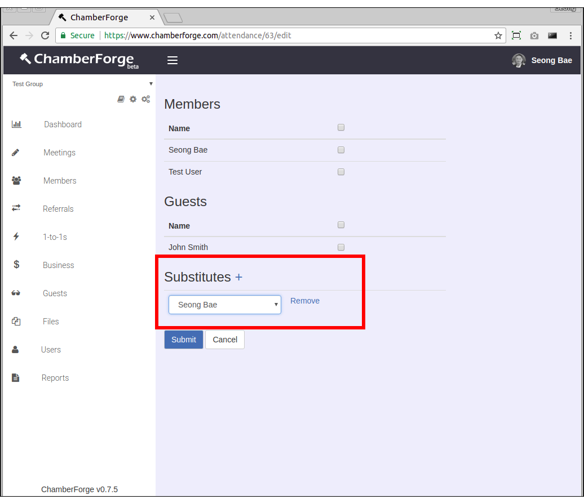Click the Submit button
584x504 pixels.
coord(184,340)
